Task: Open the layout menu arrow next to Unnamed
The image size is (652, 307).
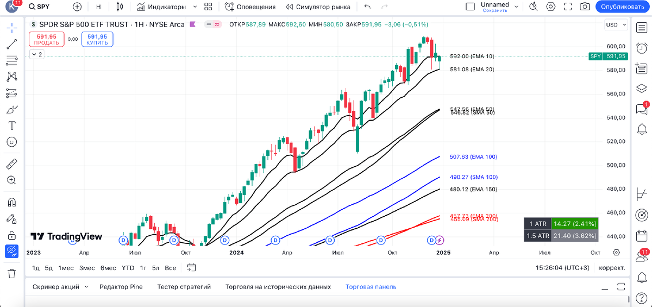Action: tap(516, 7)
